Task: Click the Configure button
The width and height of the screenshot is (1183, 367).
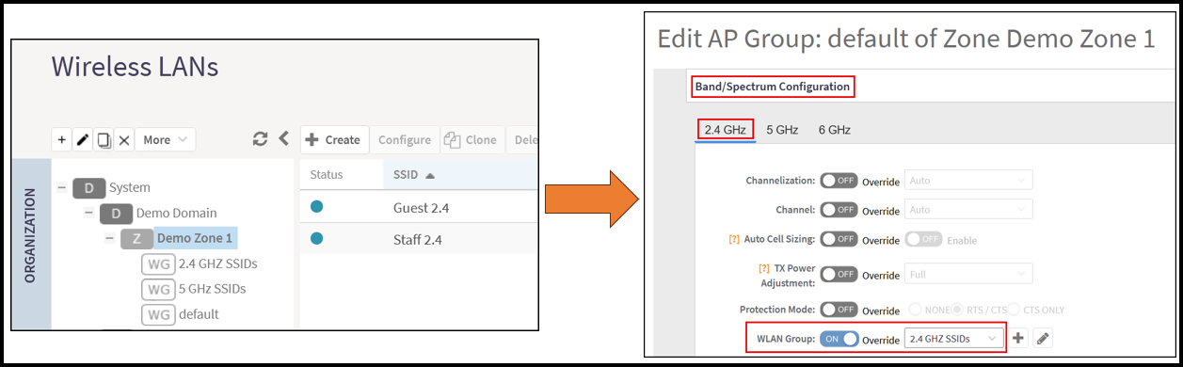Action: (x=405, y=139)
